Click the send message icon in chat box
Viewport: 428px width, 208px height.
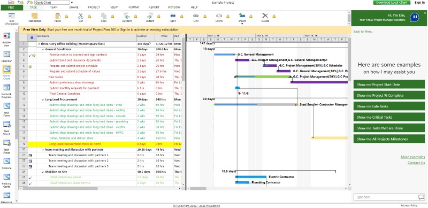(421, 197)
